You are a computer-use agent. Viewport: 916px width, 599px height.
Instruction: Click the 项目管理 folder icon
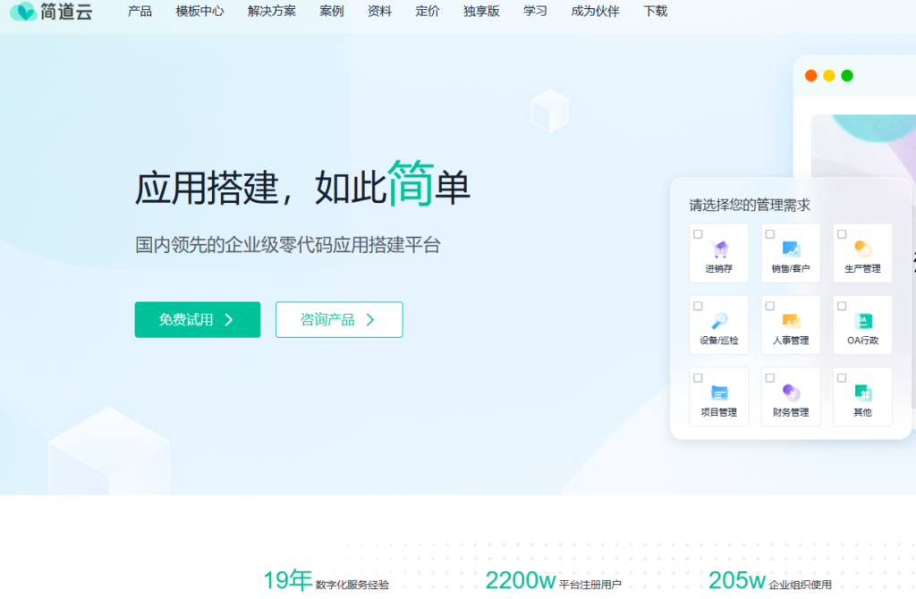coord(720,392)
